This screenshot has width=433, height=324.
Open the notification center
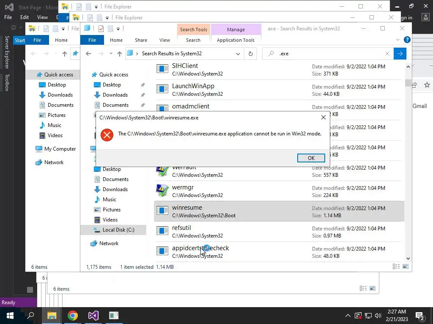pos(420,316)
